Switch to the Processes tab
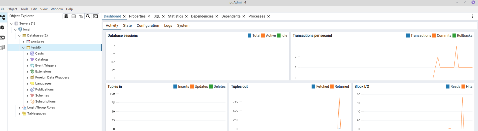Screen dimensions: 478x131 (257, 16)
